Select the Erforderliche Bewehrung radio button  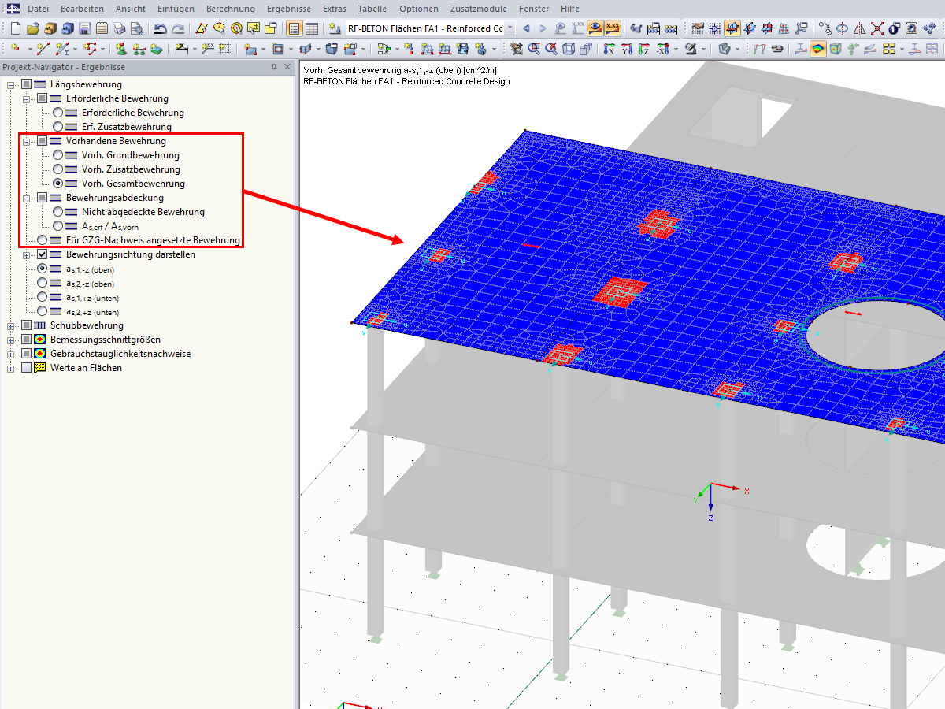[x=57, y=113]
